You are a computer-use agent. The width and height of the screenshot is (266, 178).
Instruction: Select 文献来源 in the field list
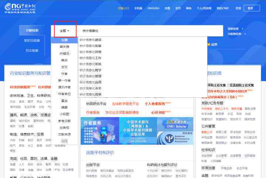64,135
